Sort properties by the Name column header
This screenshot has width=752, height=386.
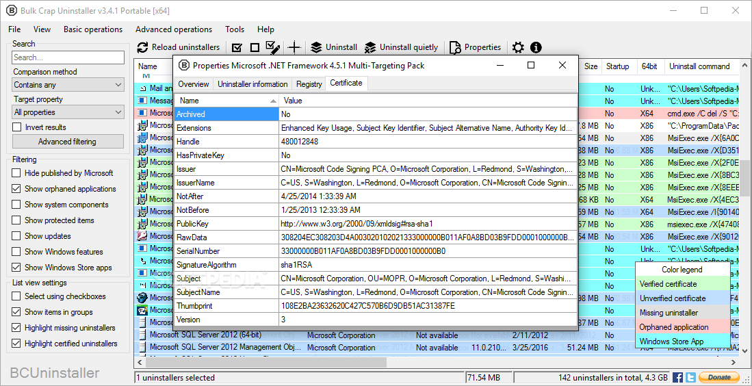pos(226,101)
